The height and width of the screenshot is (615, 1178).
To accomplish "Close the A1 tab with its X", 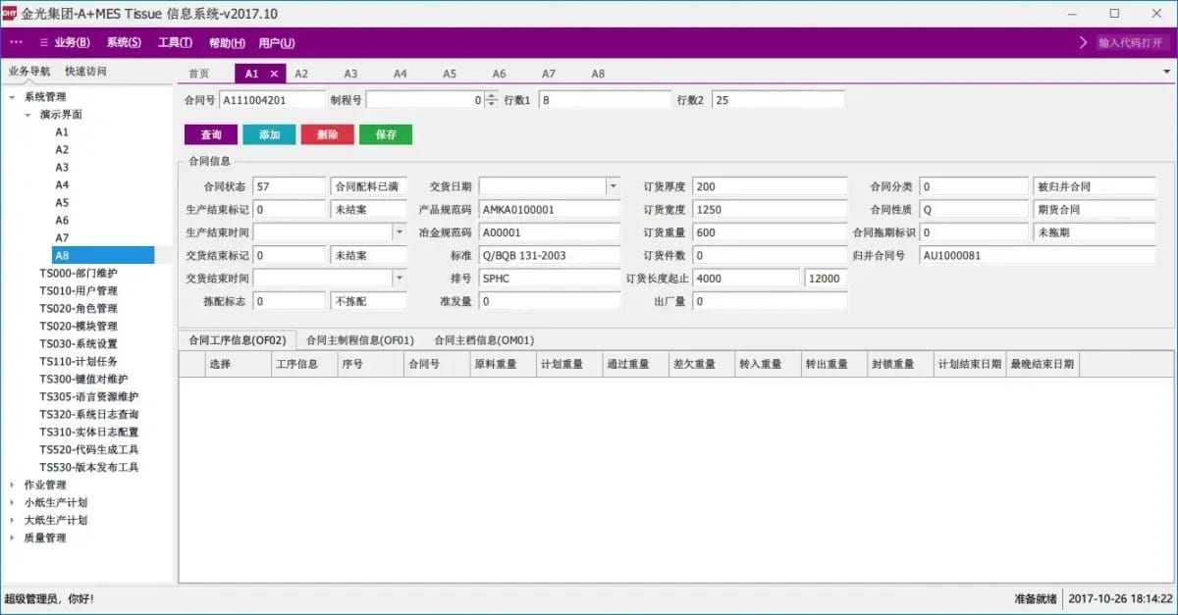I will pos(274,74).
